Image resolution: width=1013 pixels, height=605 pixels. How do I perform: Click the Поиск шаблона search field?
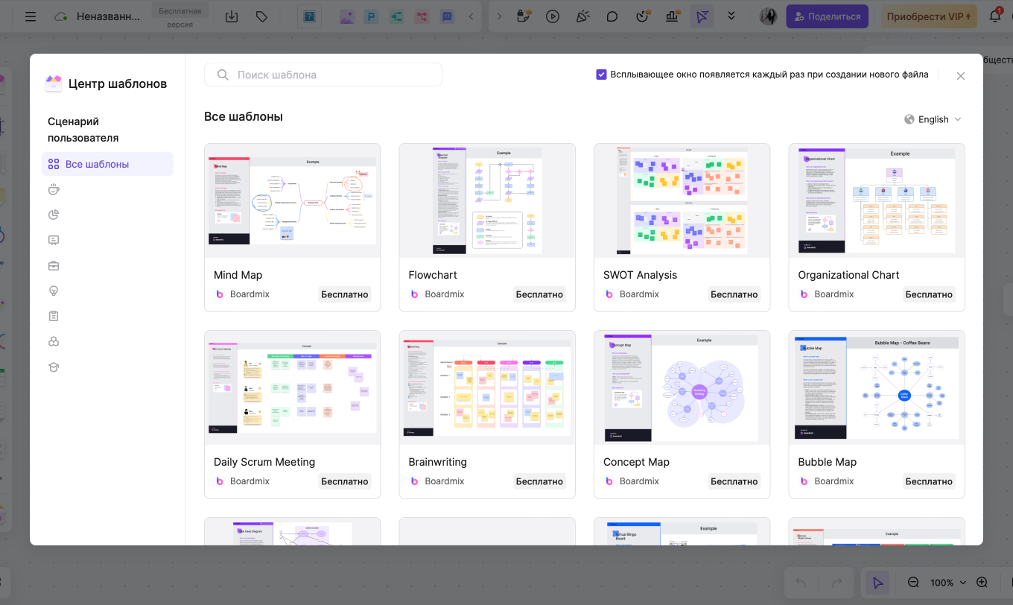click(323, 75)
